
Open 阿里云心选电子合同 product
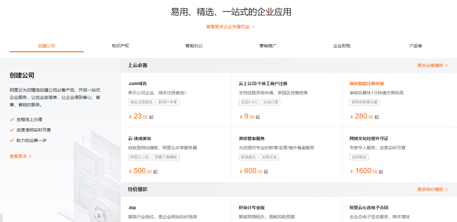point(369,208)
